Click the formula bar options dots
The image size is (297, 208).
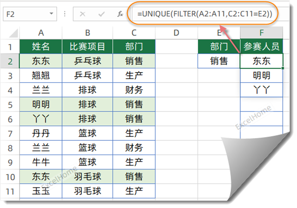point(65,14)
